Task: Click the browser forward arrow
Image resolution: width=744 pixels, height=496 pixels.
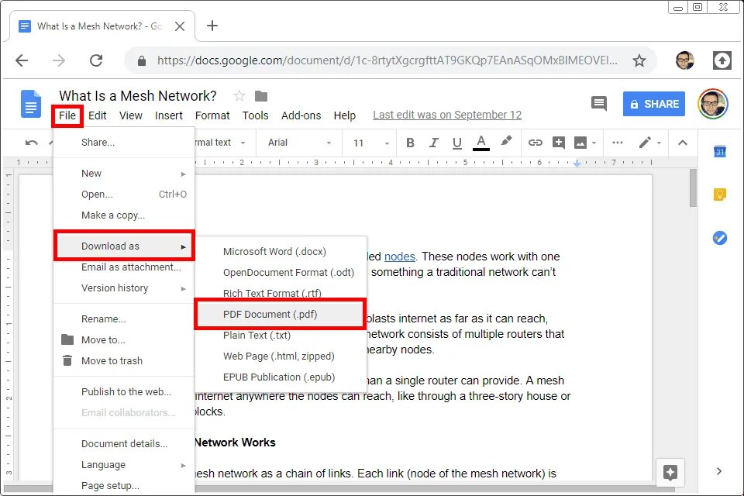Action: pyautogui.click(x=59, y=60)
